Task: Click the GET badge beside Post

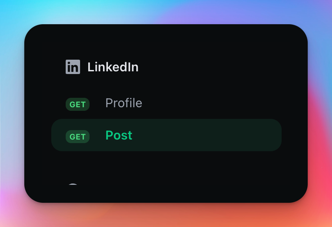Action: coord(77,136)
